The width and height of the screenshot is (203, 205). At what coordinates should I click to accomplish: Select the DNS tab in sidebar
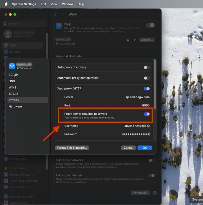click(x=12, y=81)
